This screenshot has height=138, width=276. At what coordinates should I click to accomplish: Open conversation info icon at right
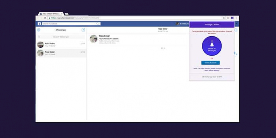(236, 30)
